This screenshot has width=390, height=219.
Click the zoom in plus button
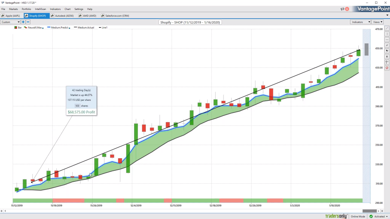(23, 22)
